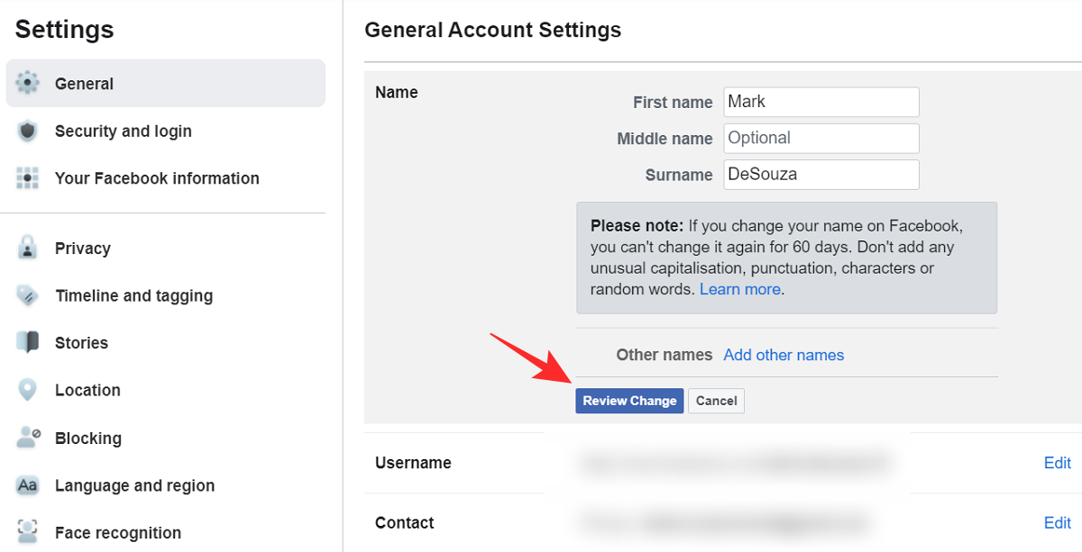Click the Language and region Aa icon

tap(28, 485)
